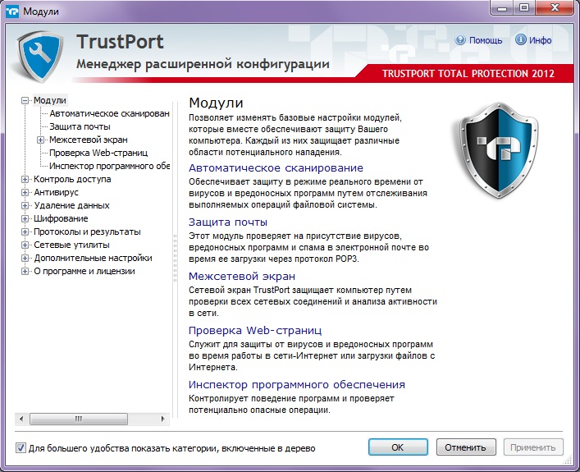The image size is (580, 472).
Task: Click the Помощь link text
Action: (486, 40)
